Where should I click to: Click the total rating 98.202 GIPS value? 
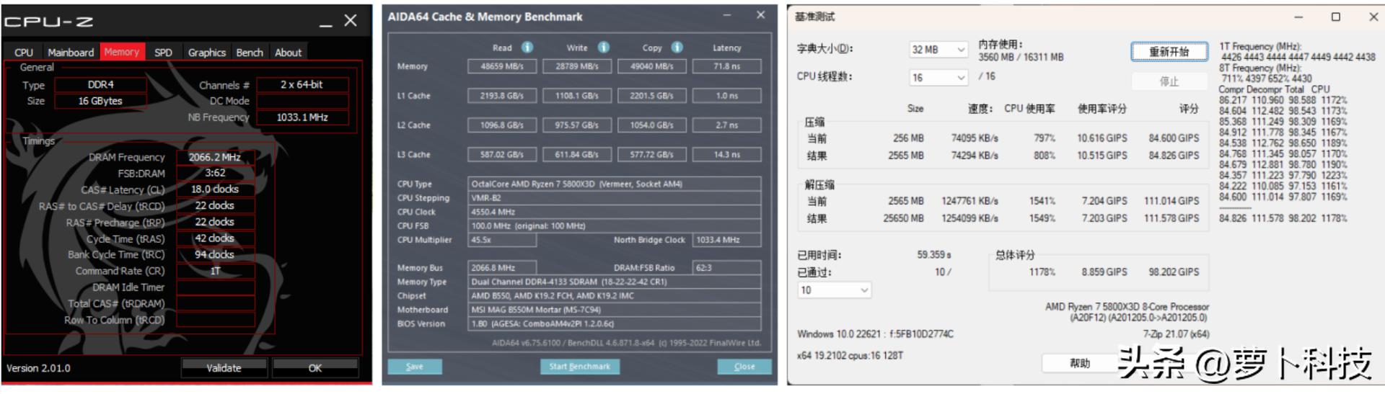[1174, 272]
